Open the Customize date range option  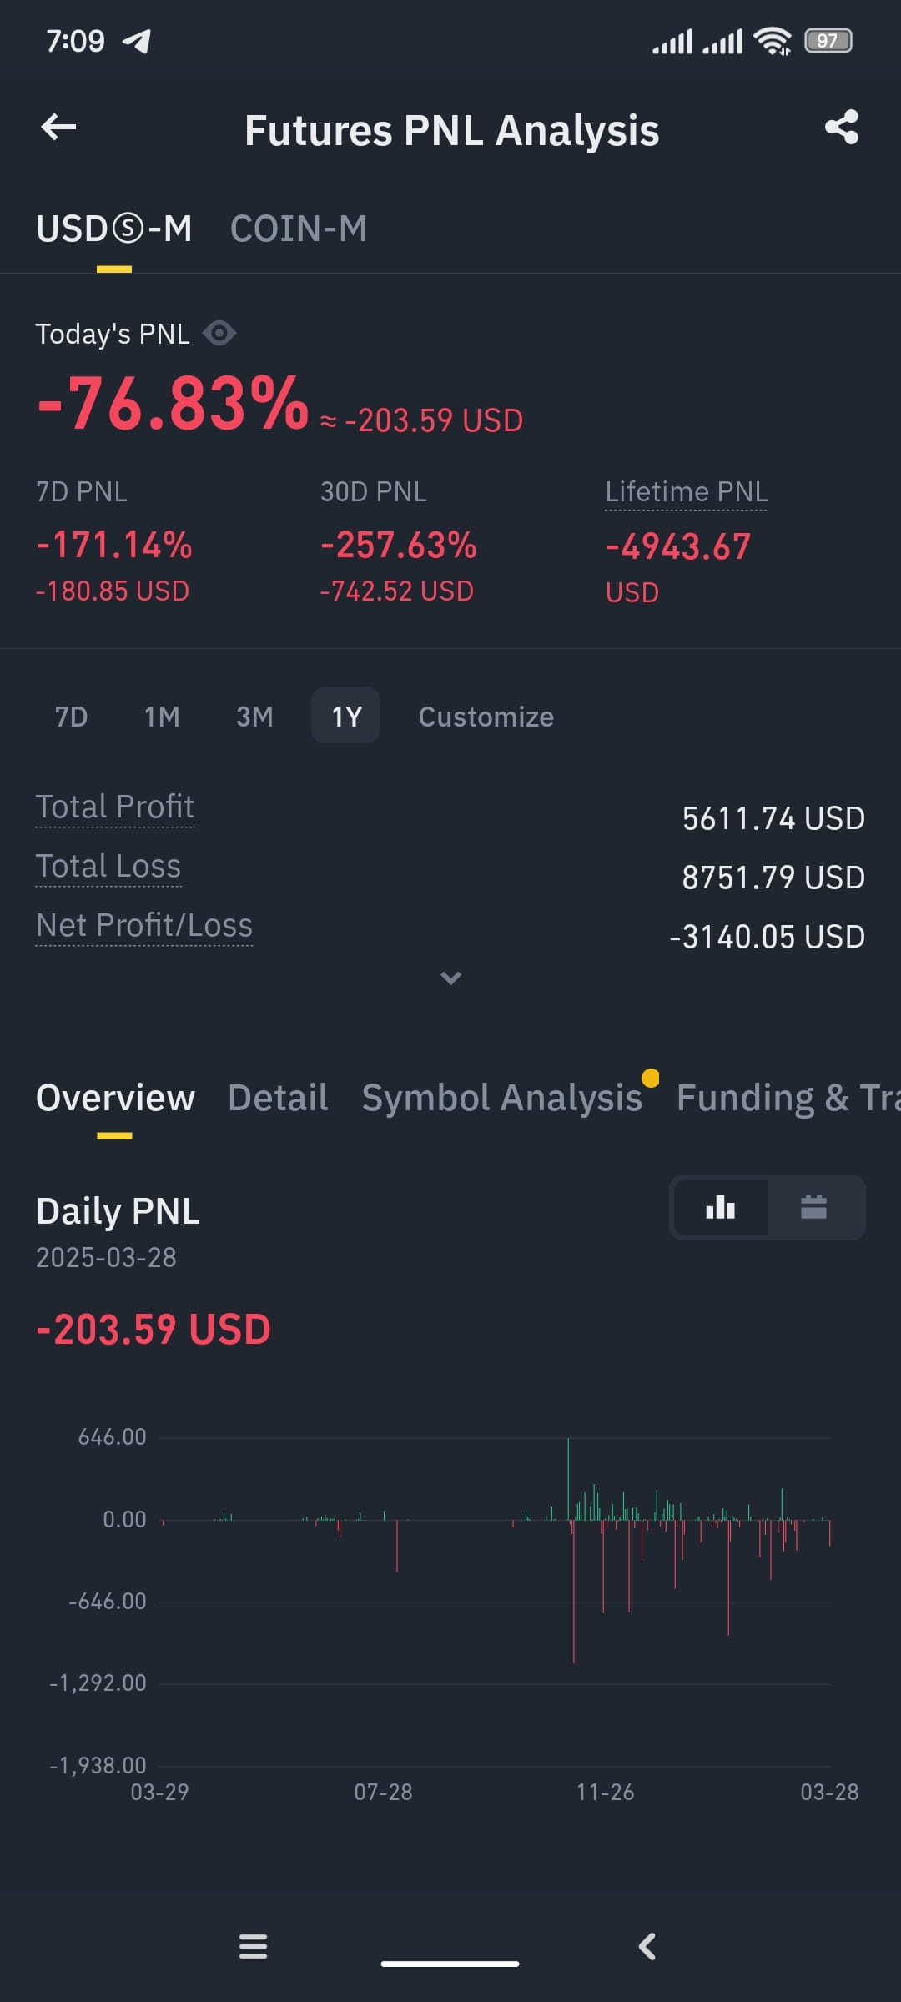(x=486, y=717)
